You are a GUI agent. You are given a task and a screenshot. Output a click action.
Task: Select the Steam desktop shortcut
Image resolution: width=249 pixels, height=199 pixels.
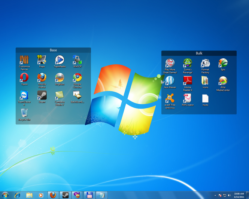click(x=42, y=97)
